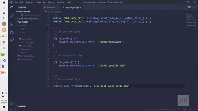Screen dimensions: 198x111
Task: Open the Manage gear icon
Action: coord(12,104)
